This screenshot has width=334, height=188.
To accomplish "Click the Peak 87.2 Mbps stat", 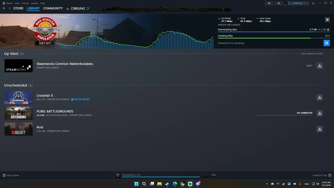I will click(244, 20).
